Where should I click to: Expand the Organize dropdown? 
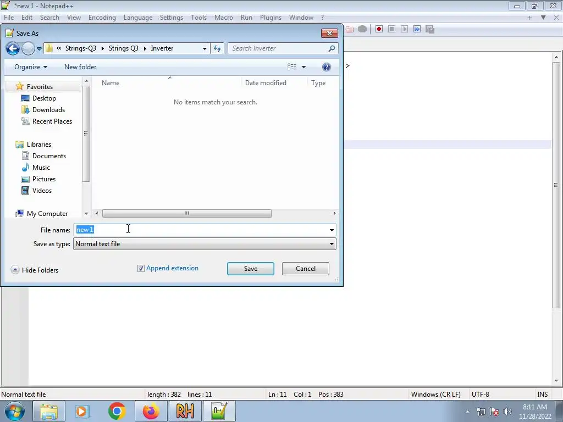pos(31,67)
